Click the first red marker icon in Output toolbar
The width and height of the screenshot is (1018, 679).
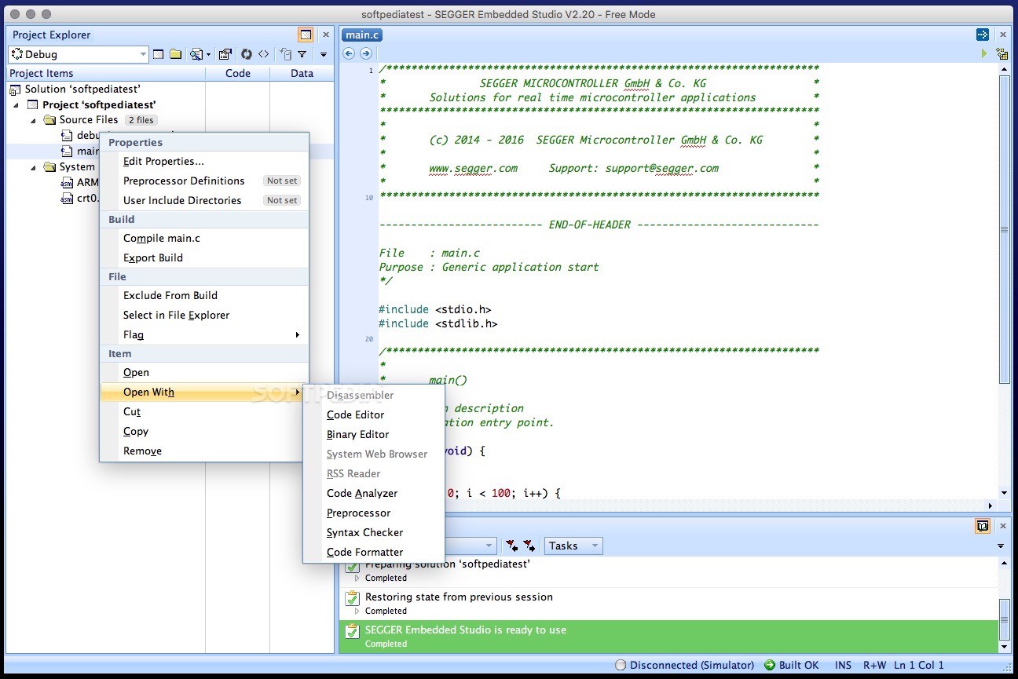511,546
